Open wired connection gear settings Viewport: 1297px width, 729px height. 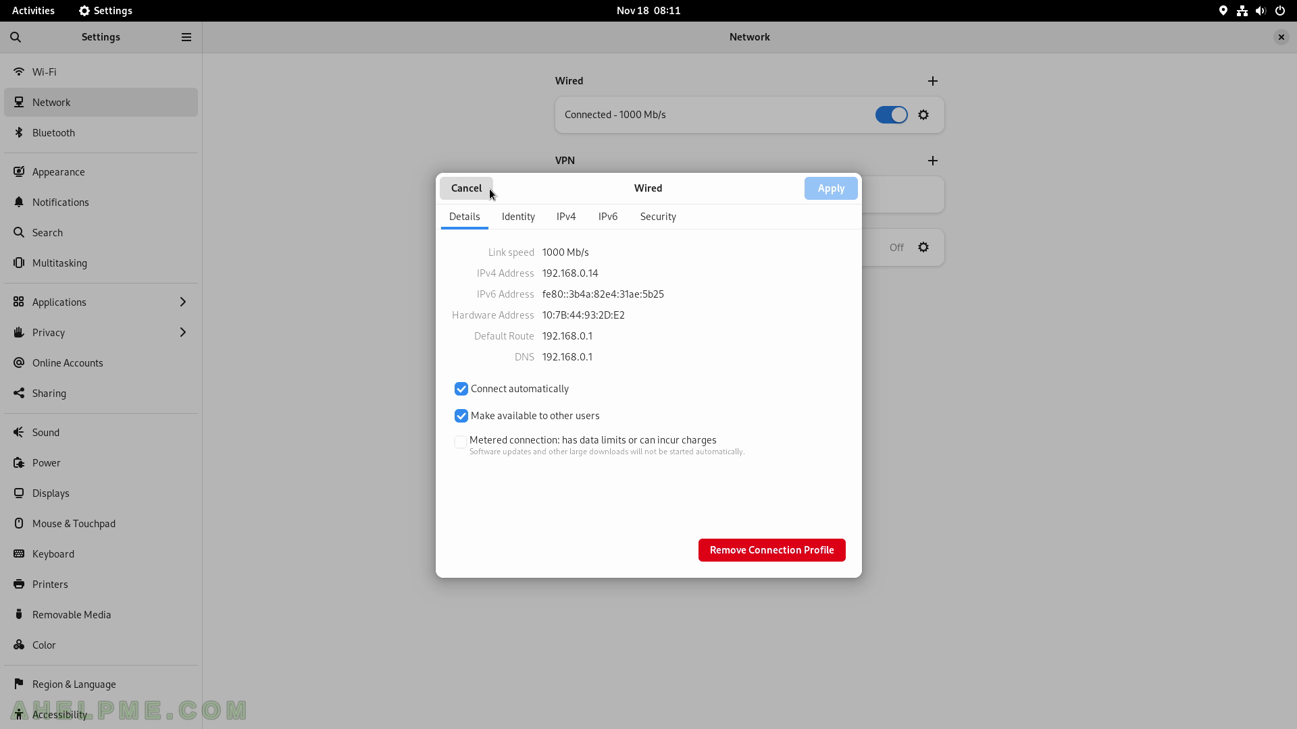923,115
